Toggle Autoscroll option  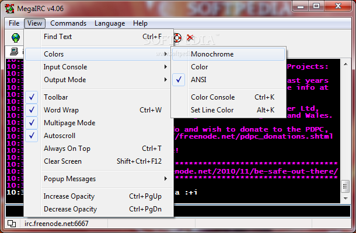(99, 136)
